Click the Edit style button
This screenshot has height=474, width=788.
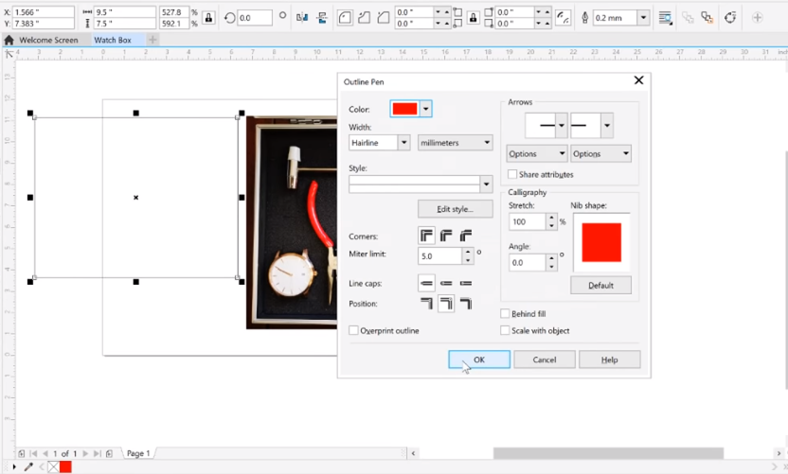point(455,209)
